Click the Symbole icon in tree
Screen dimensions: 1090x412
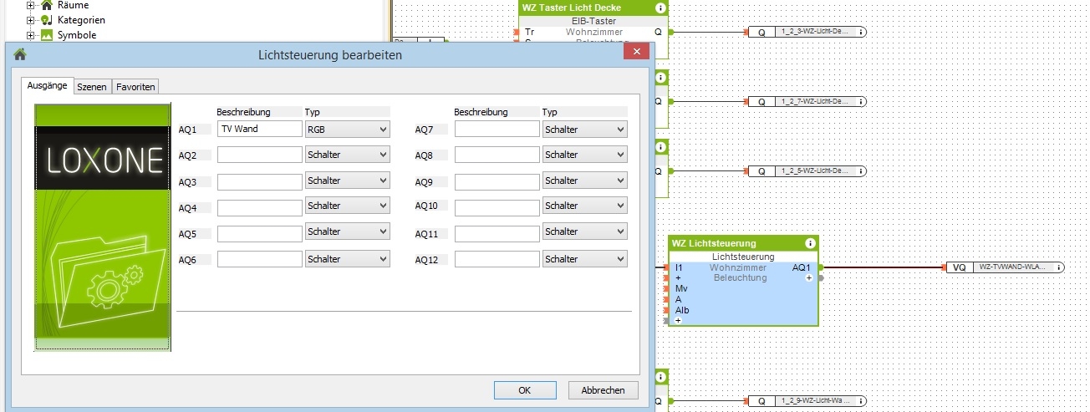coord(47,35)
